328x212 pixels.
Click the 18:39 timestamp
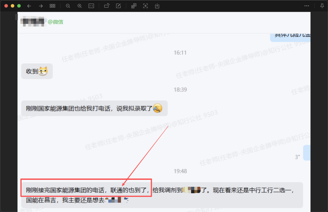tap(180, 89)
